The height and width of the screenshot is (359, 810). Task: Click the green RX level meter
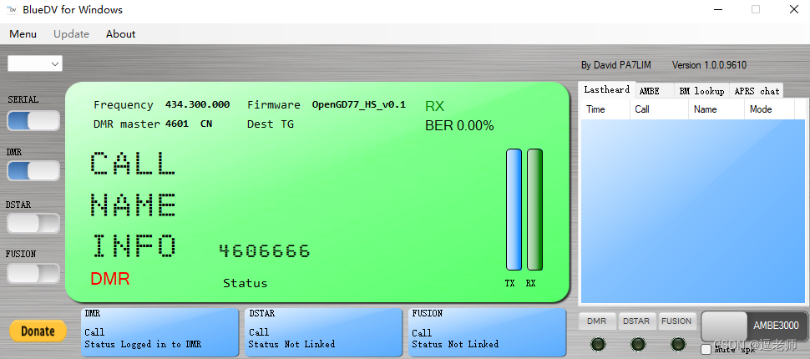[x=534, y=210]
